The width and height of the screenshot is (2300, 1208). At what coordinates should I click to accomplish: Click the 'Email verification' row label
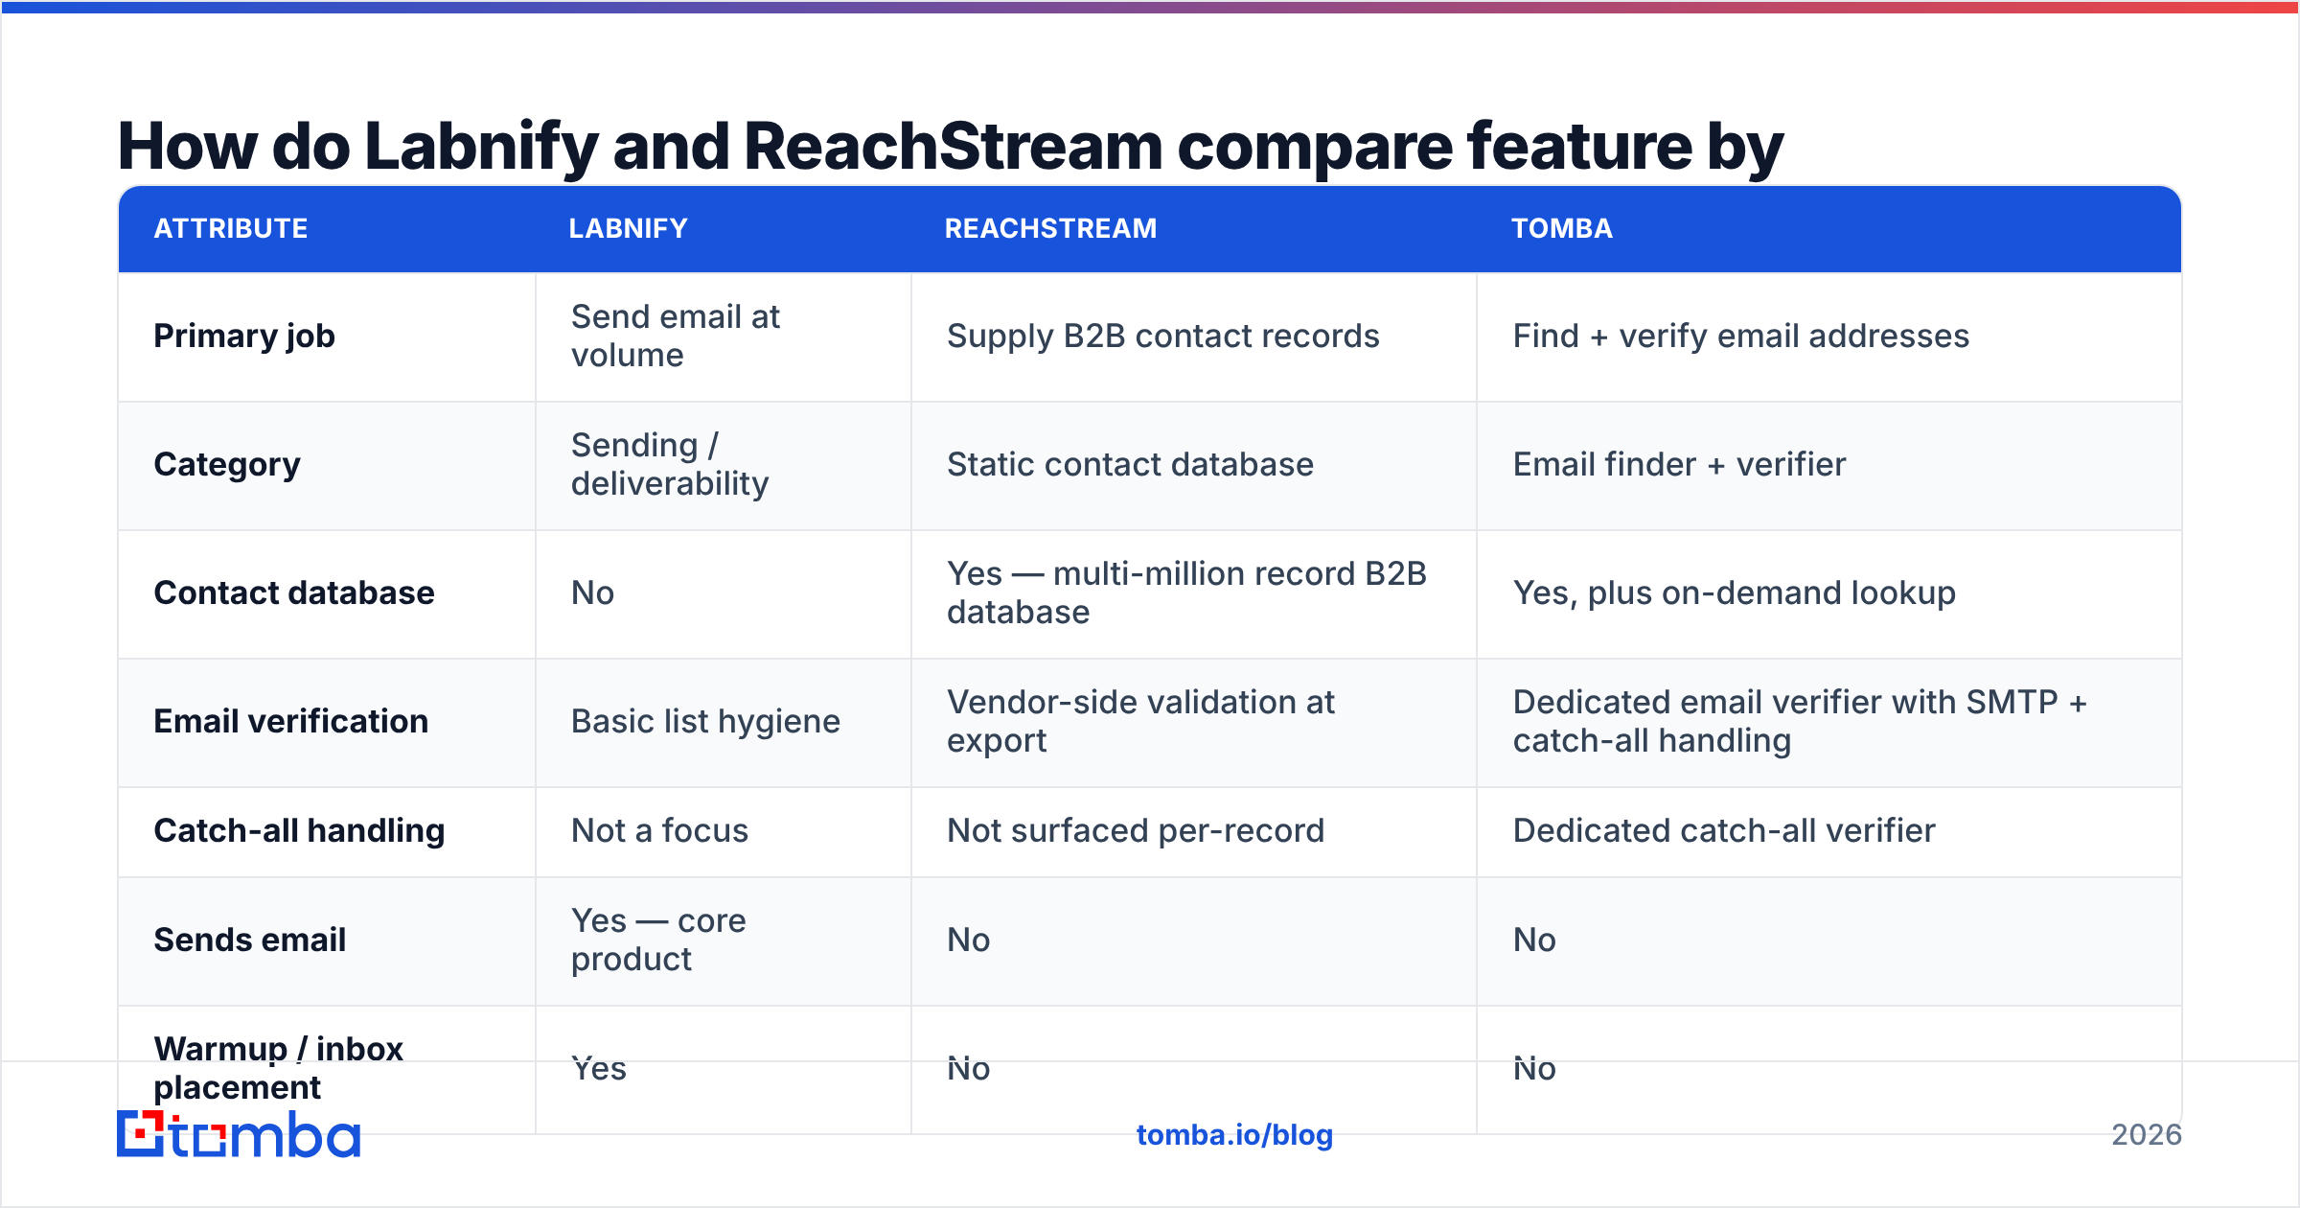[291, 721]
